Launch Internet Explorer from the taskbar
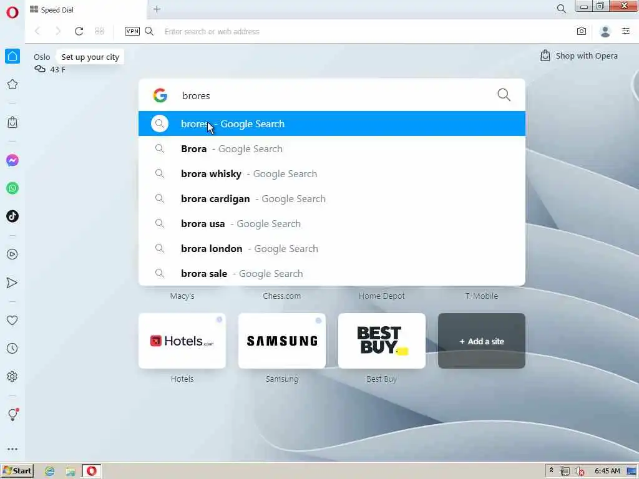The image size is (639, 479). pos(50,472)
